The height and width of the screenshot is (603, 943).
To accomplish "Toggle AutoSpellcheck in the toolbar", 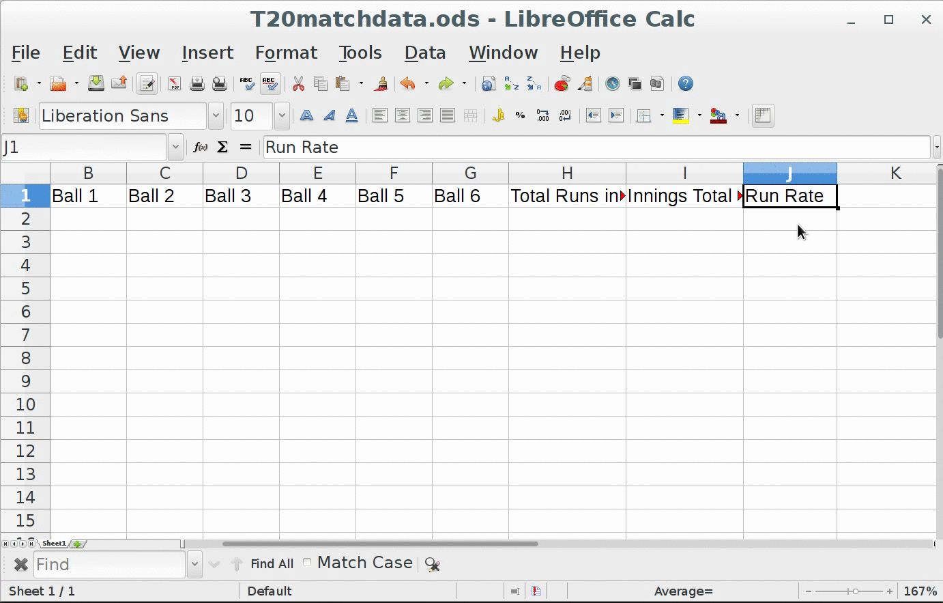I will point(270,84).
